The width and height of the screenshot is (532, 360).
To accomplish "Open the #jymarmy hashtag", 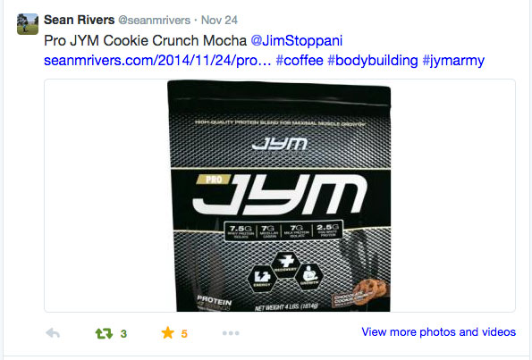I will (x=453, y=61).
